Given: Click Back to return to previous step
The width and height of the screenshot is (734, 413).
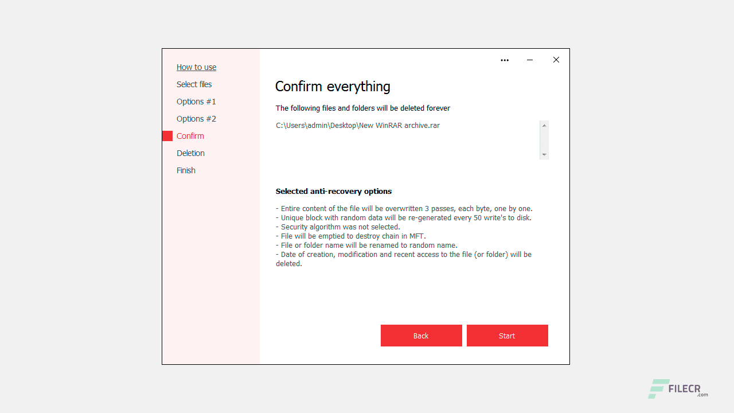Looking at the screenshot, I should [x=421, y=336].
